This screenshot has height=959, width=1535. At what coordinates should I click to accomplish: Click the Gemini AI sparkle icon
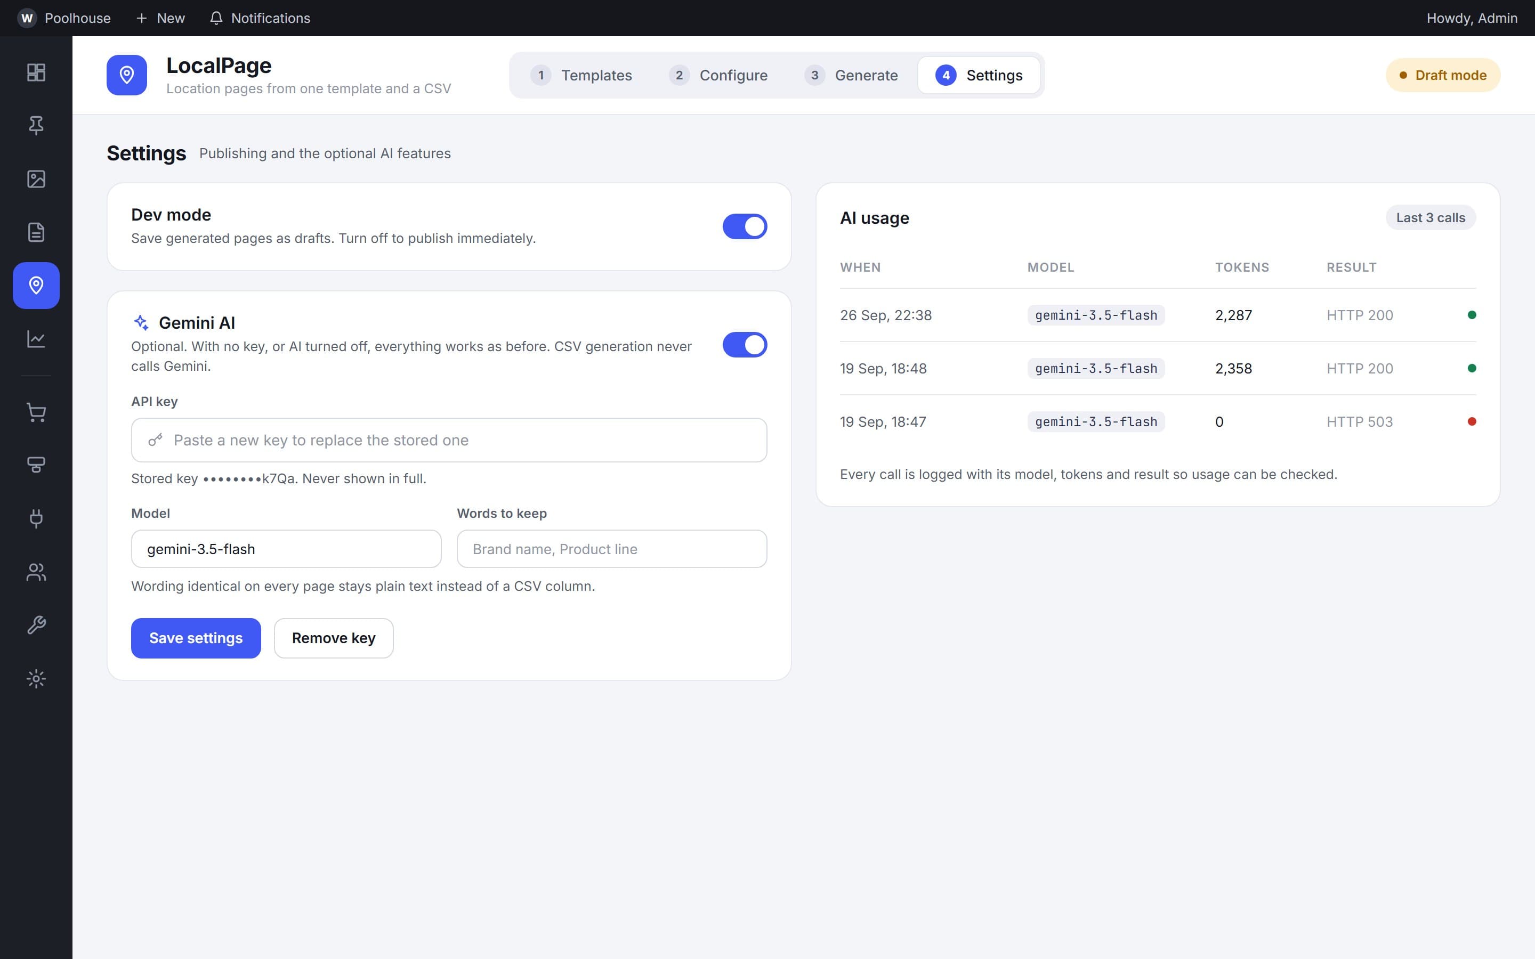141,322
